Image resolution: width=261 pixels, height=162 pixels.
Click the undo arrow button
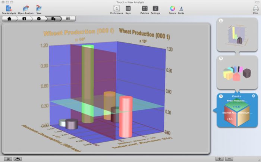coord(18,159)
